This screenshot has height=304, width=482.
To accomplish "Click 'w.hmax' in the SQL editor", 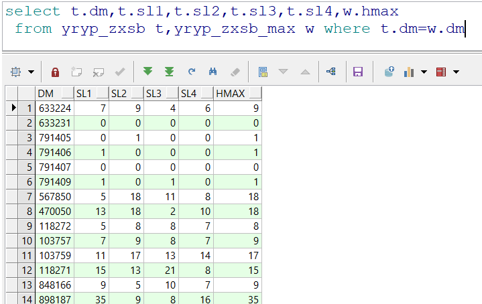I will (x=371, y=11).
